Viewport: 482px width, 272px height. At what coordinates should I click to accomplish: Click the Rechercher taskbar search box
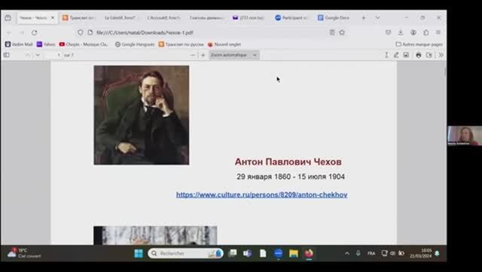pyautogui.click(x=185, y=253)
